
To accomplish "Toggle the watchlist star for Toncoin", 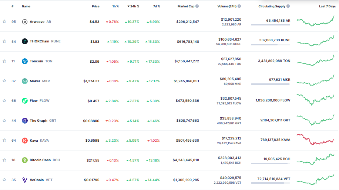I will coord(4,61).
